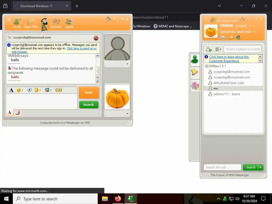Start a call with the telephone icon

[44, 24]
